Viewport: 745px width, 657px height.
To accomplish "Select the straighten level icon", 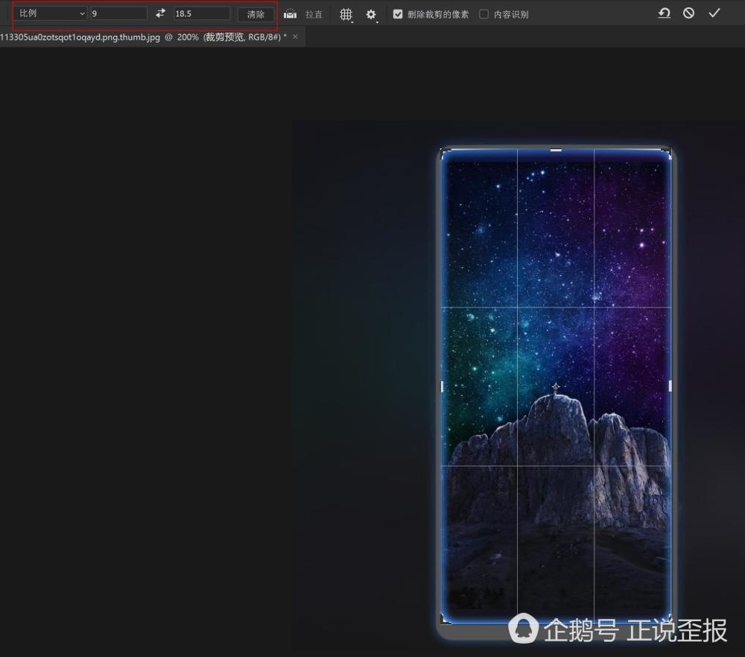I will (x=291, y=14).
